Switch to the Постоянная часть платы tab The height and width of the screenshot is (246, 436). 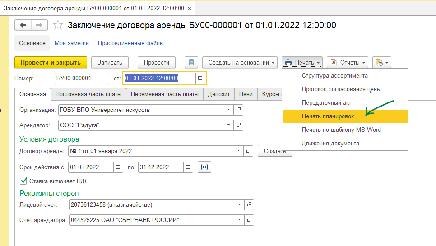click(x=88, y=94)
